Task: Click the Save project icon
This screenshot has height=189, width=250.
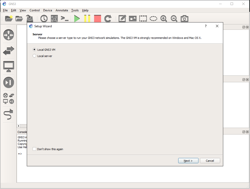Action: coord(30,19)
